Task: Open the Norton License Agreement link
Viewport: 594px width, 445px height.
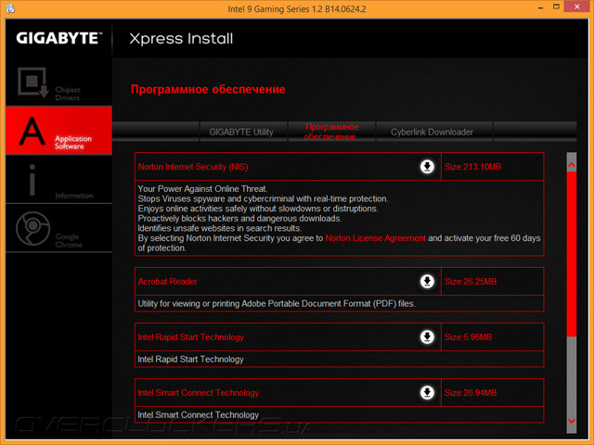Action: coord(375,238)
